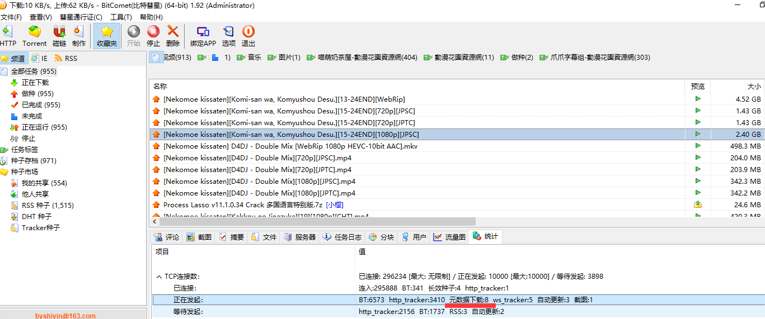Collapse the TCP连接数 statistics group
This screenshot has height=319, width=765.
(158, 277)
